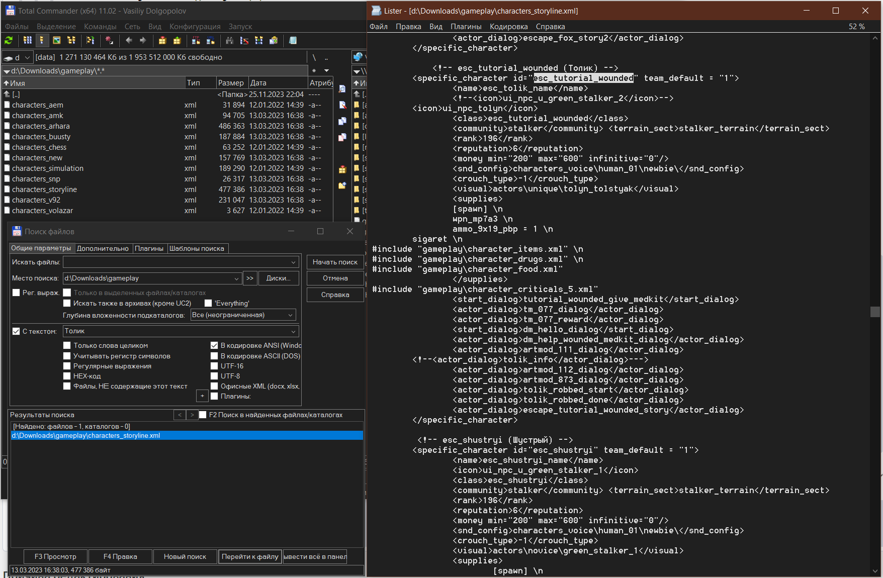This screenshot has width=883, height=578.
Task: Enable the UTF-8 encoding checkbox
Action: point(214,376)
